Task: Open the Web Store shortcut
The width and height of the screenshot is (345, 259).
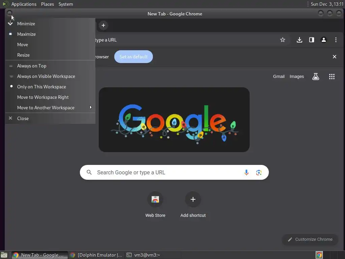Action: (x=155, y=205)
